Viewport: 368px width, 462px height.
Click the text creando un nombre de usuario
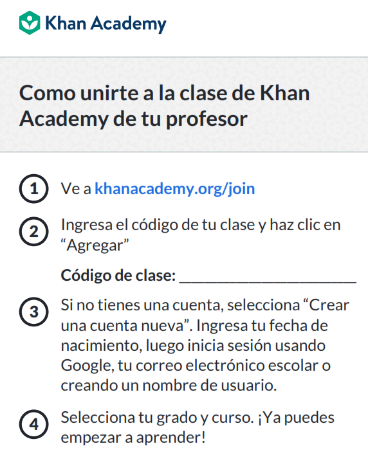pos(169,386)
